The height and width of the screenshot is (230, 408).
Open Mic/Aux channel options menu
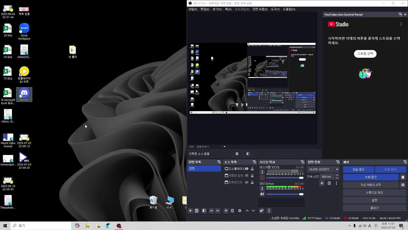coord(262,188)
